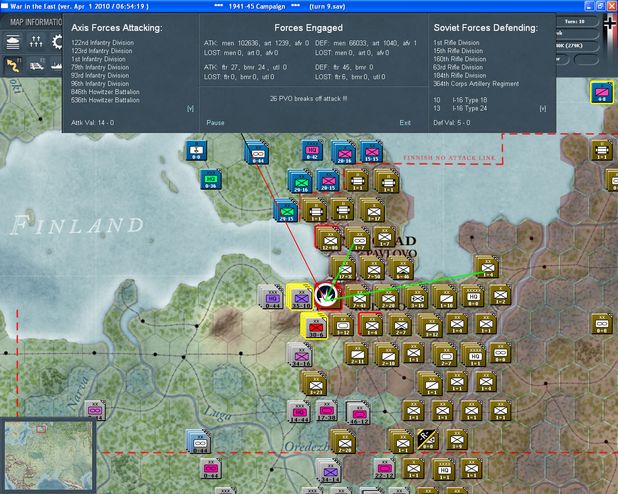The height and width of the screenshot is (494, 618).
Task: Select the German 35-10 unit counter
Action: 301,298
